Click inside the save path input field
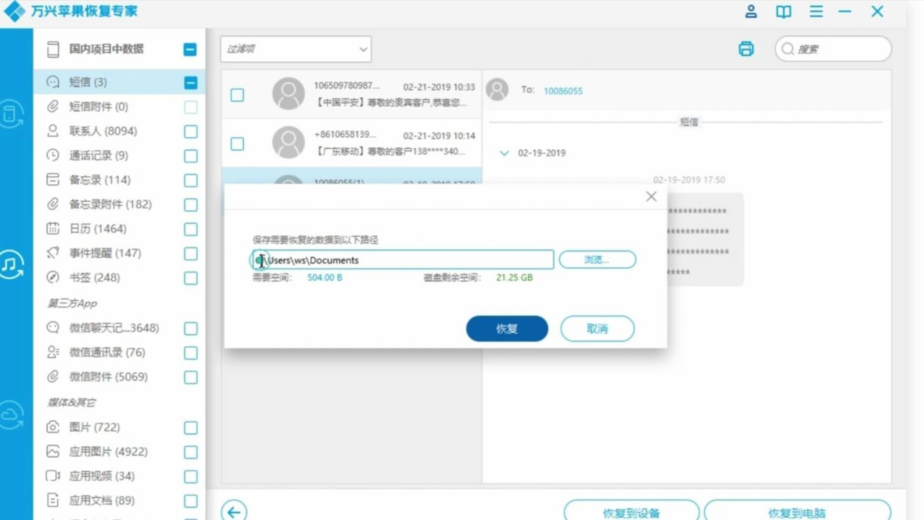 [402, 260]
